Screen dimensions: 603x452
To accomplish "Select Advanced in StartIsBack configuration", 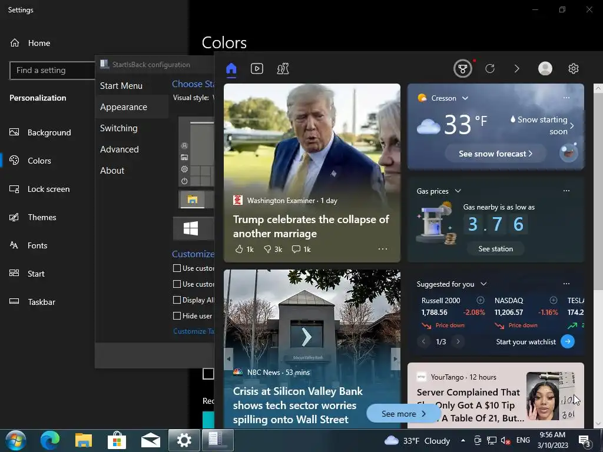I will tap(119, 149).
